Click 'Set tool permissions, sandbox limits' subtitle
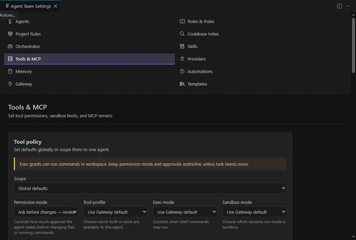 pyautogui.click(x=60, y=116)
